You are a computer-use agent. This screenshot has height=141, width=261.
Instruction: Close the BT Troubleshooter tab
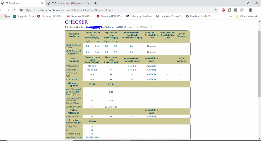(89, 3)
